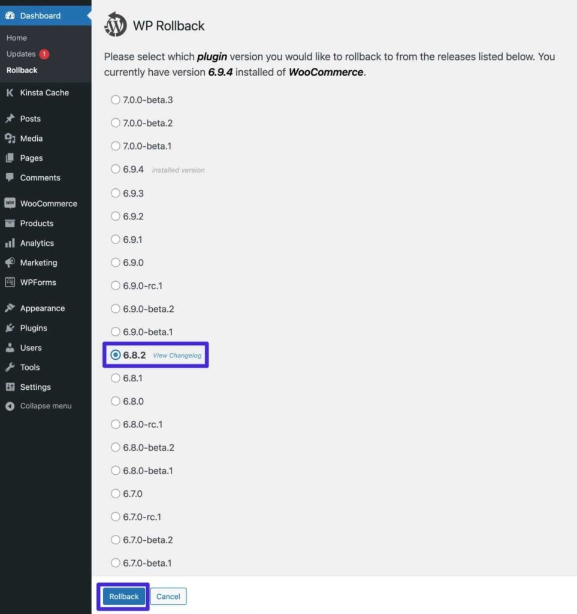This screenshot has width=577, height=614.
Task: Cancel the plugin rollback
Action: [x=168, y=596]
